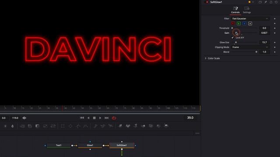This screenshot has width=280, height=157.
Task: Add a Renderer 3D node
Action: coord(166,126)
